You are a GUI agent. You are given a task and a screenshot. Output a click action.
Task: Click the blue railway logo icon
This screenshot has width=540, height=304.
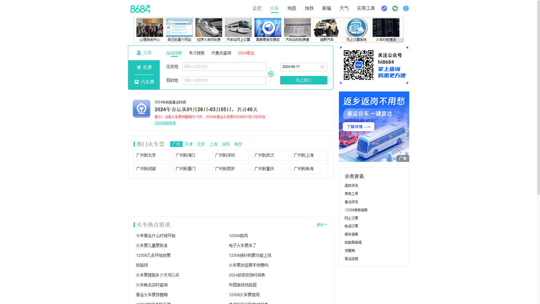pyautogui.click(x=141, y=109)
